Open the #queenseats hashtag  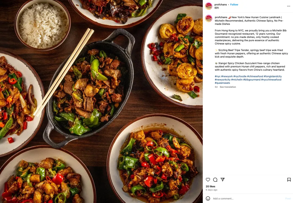coord(222,83)
